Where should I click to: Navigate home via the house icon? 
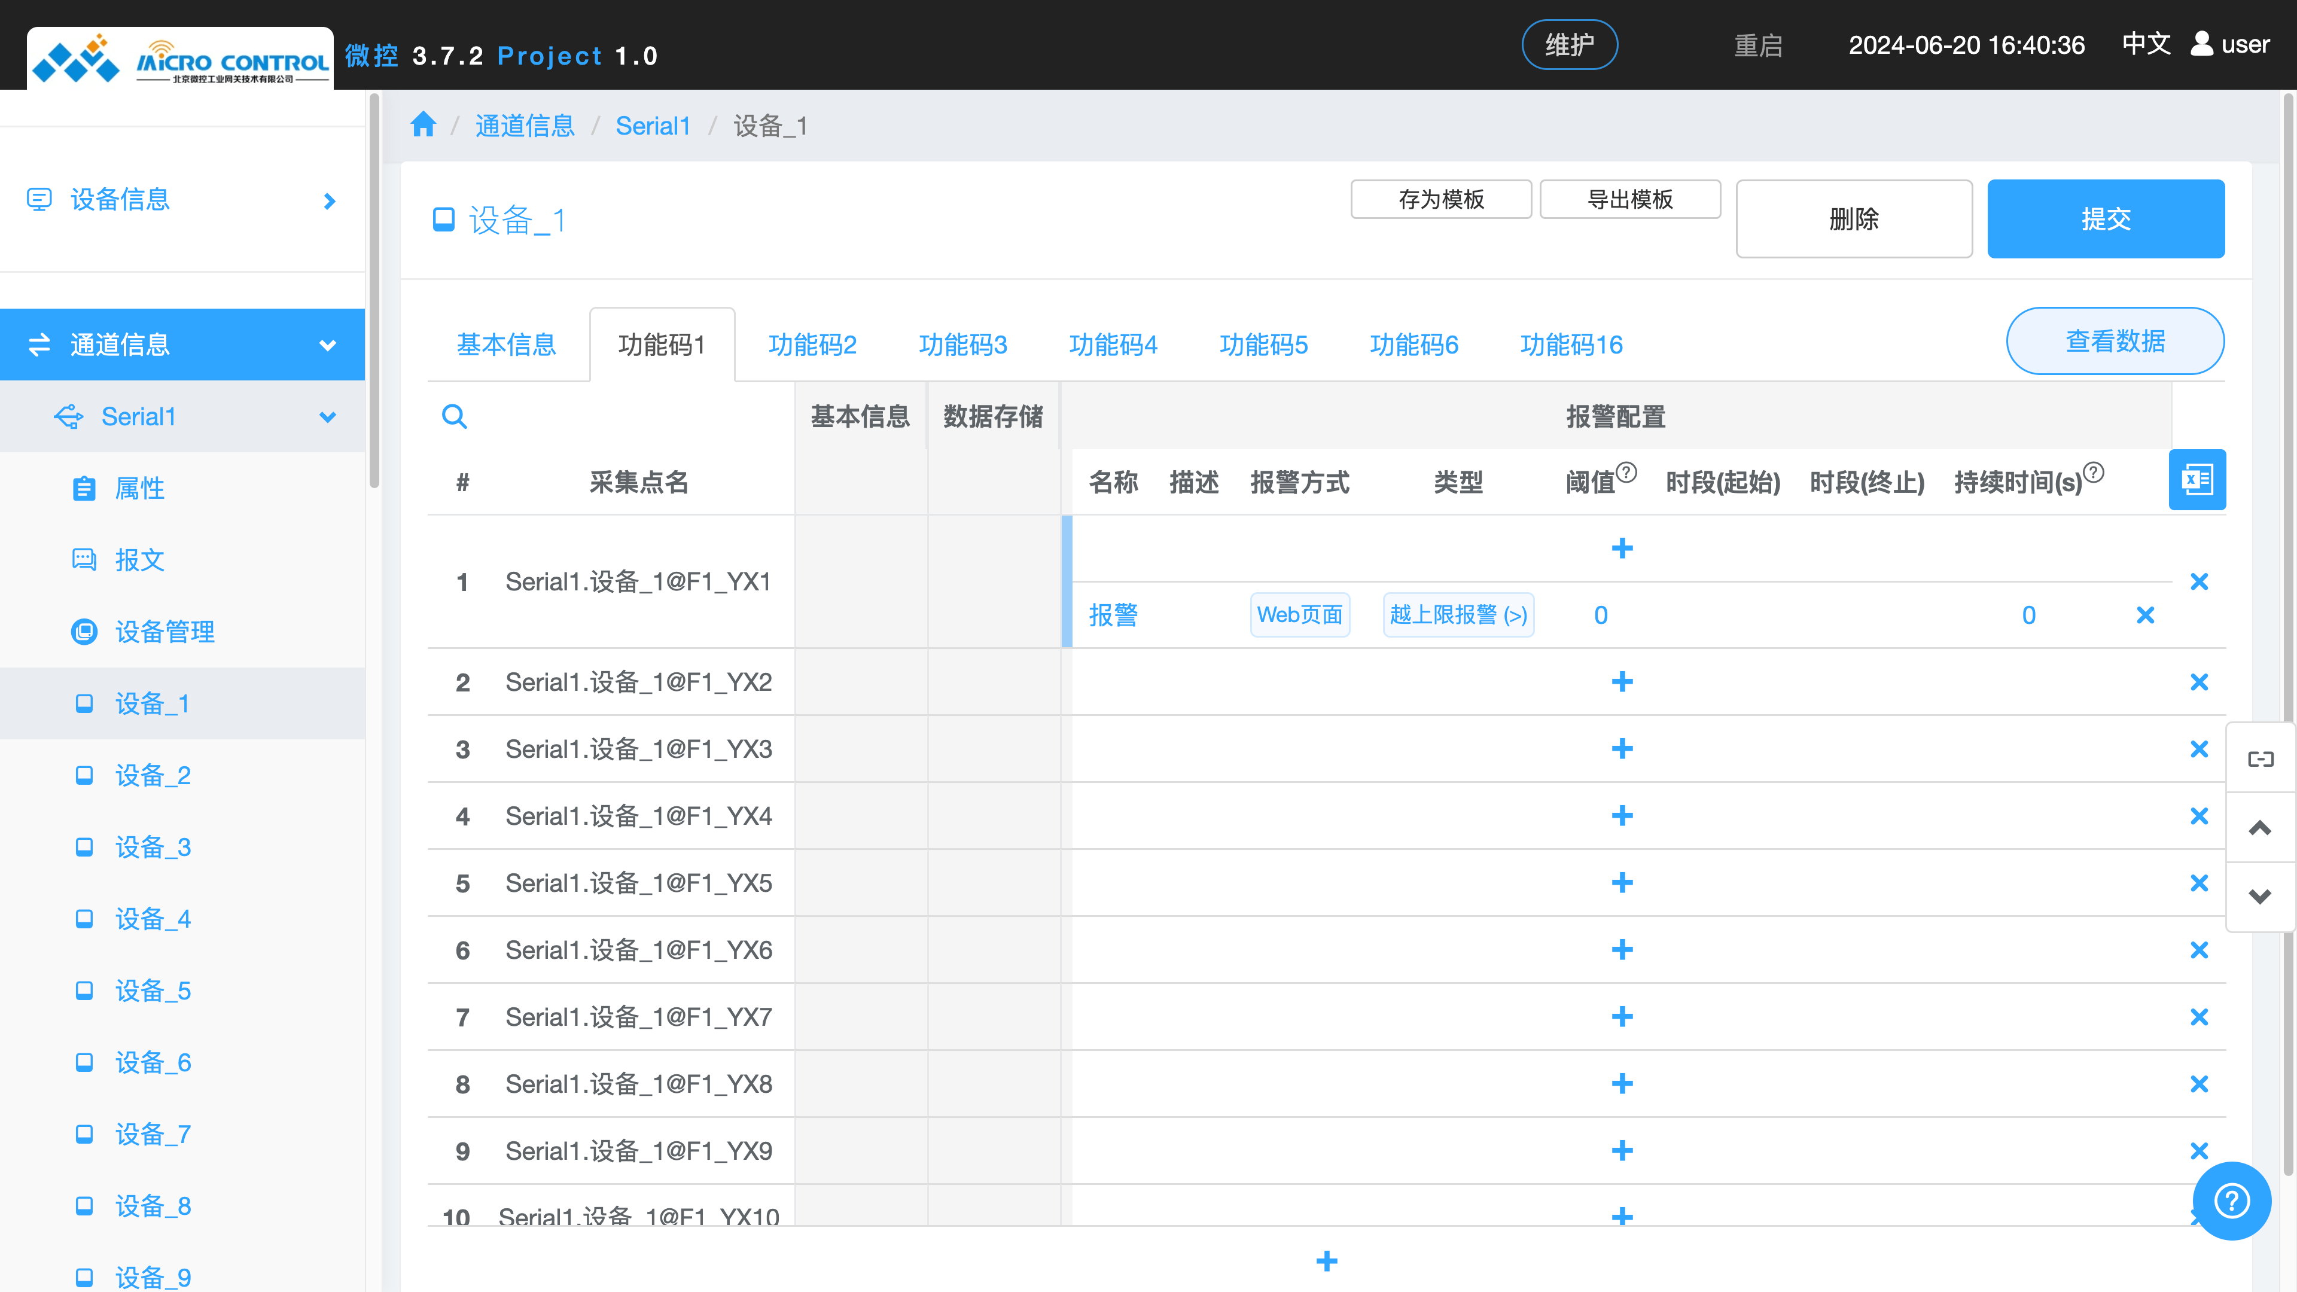pyautogui.click(x=423, y=125)
